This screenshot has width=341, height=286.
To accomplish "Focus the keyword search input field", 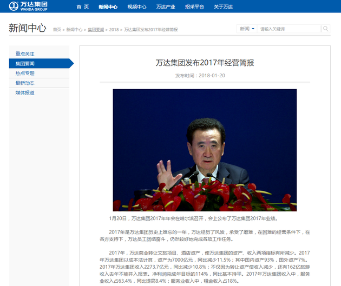I will [x=289, y=29].
